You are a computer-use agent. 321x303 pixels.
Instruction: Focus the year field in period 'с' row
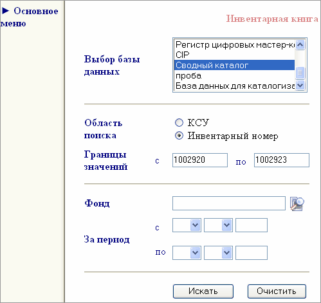pos(252,225)
